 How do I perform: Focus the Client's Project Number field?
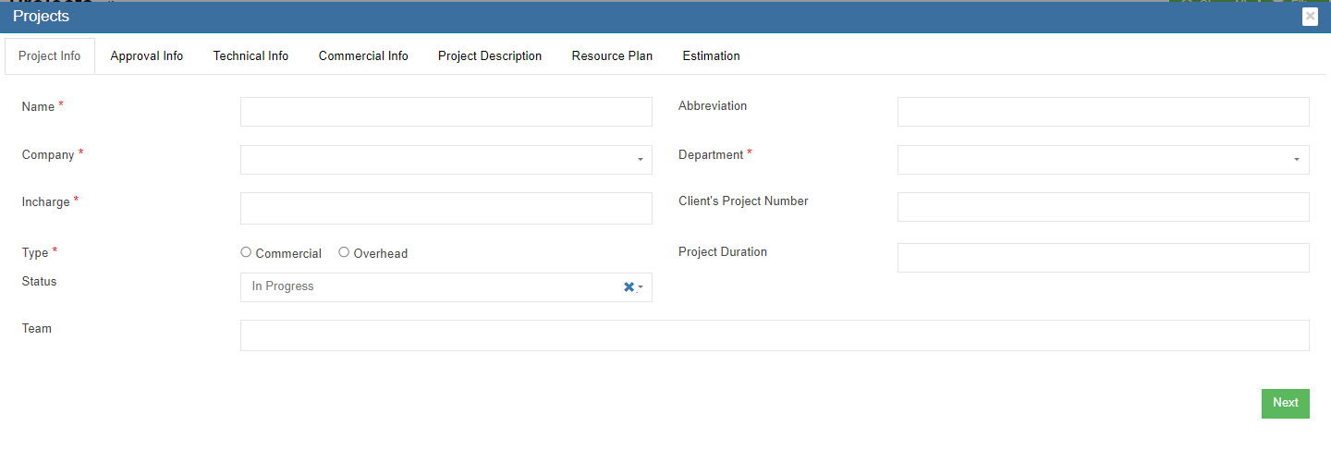1103,207
